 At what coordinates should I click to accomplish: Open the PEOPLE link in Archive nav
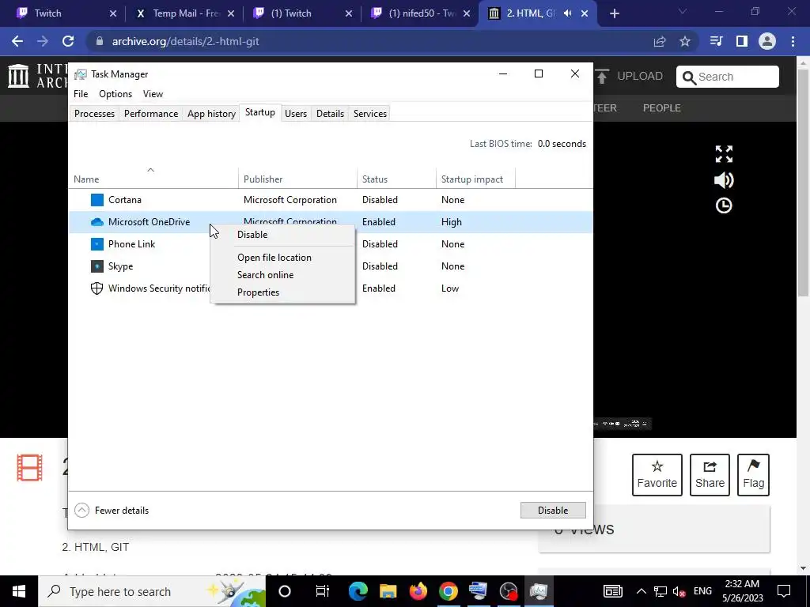coord(662,107)
